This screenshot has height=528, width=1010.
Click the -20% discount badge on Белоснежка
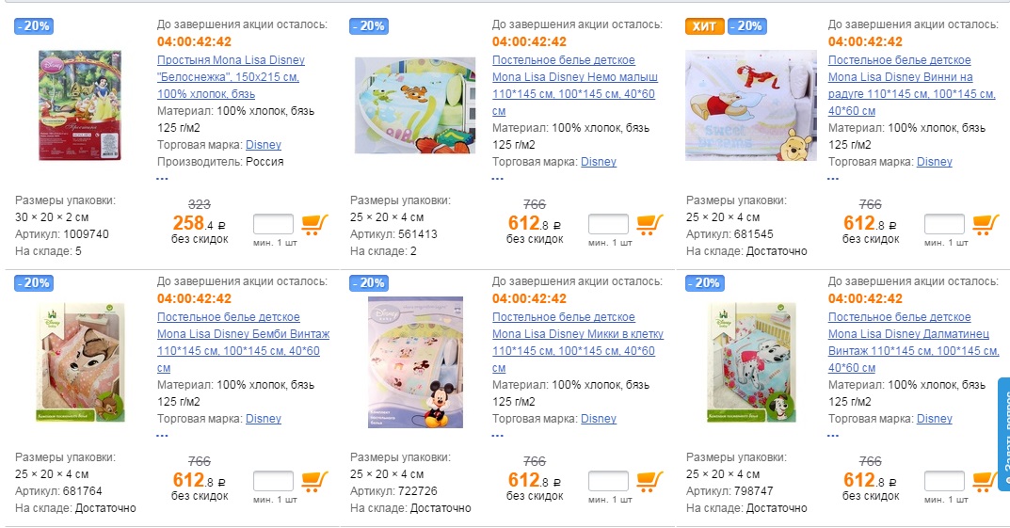(x=34, y=26)
